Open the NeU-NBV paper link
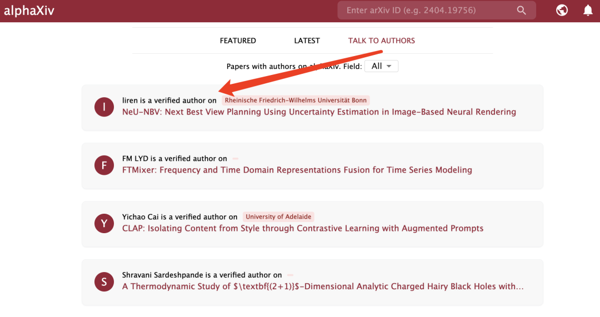Image resolution: width=600 pixels, height=317 pixels. point(319,112)
